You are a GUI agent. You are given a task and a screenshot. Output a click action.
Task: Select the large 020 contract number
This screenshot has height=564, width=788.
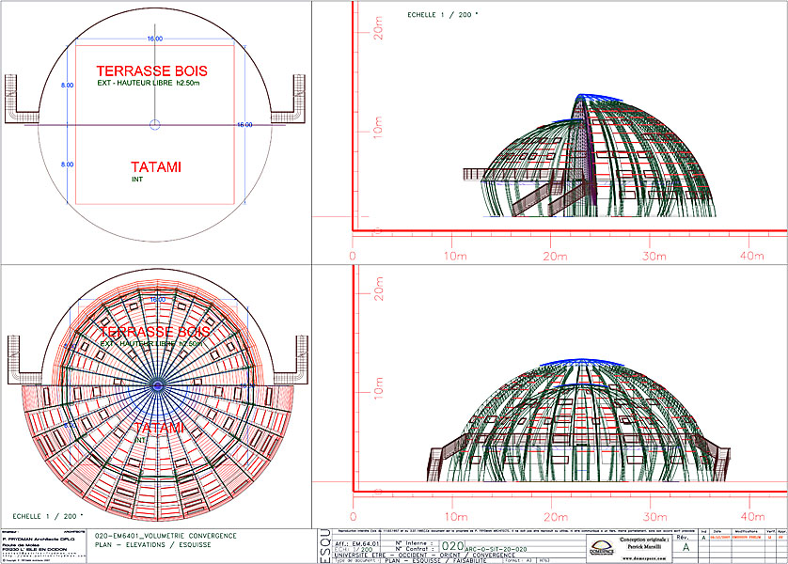click(453, 545)
